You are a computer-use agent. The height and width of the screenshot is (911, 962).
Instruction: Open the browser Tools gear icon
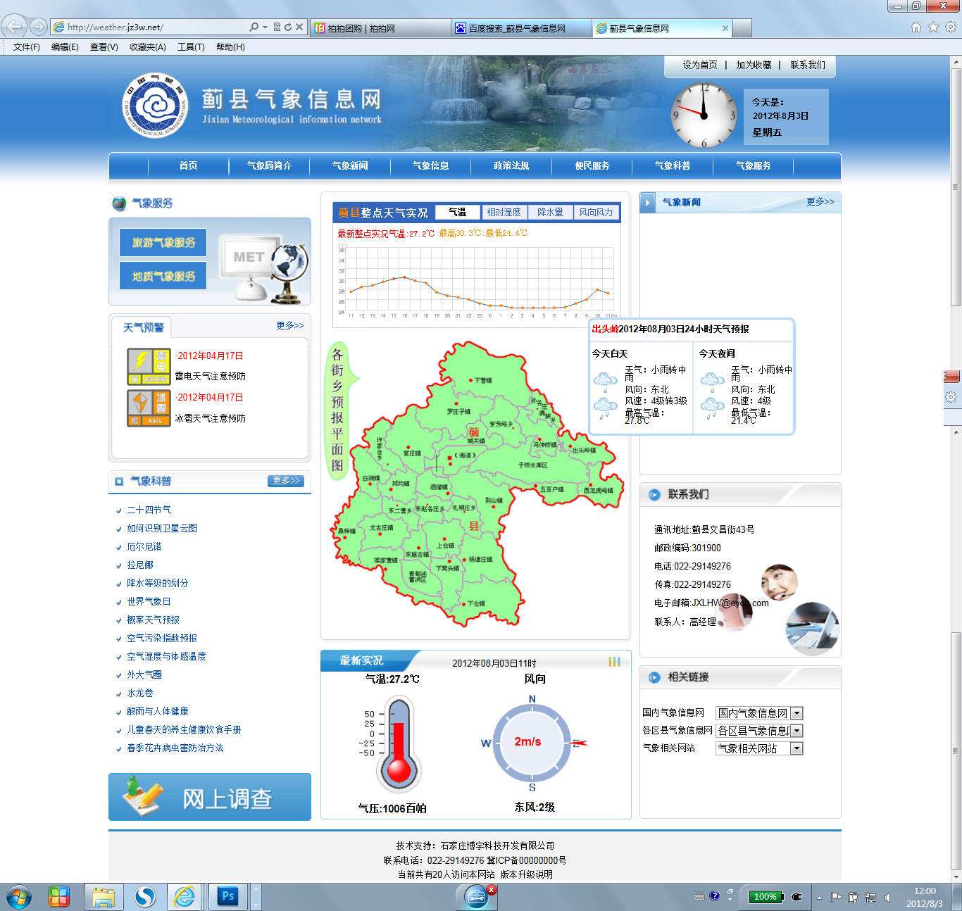click(951, 27)
